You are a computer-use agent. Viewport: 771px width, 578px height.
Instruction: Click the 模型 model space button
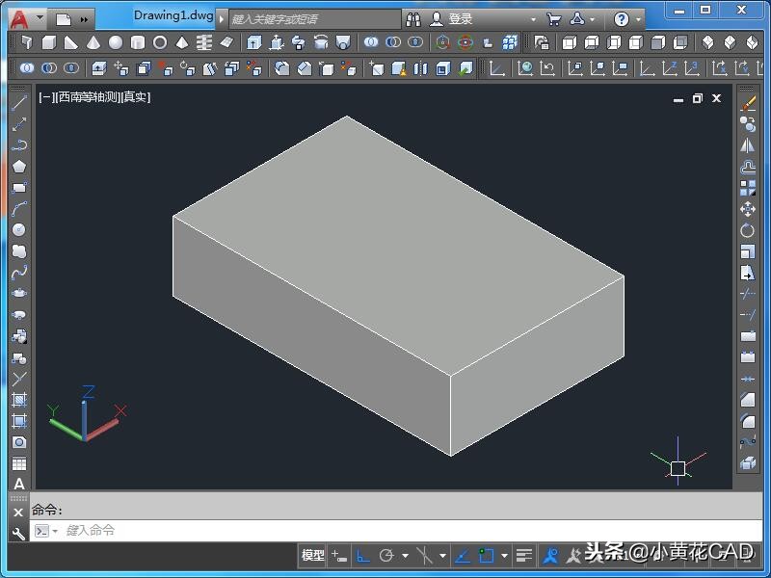click(x=313, y=555)
